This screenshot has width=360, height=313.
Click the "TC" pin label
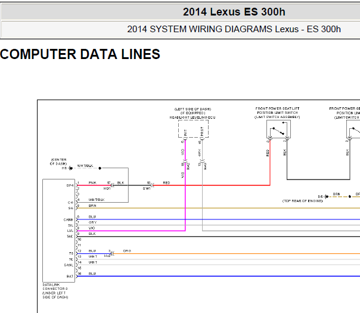tap(71, 259)
